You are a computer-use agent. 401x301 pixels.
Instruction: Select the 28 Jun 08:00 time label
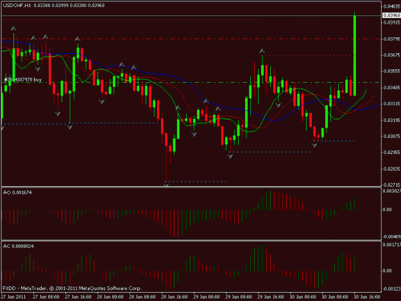pyautogui.click(x=142, y=297)
